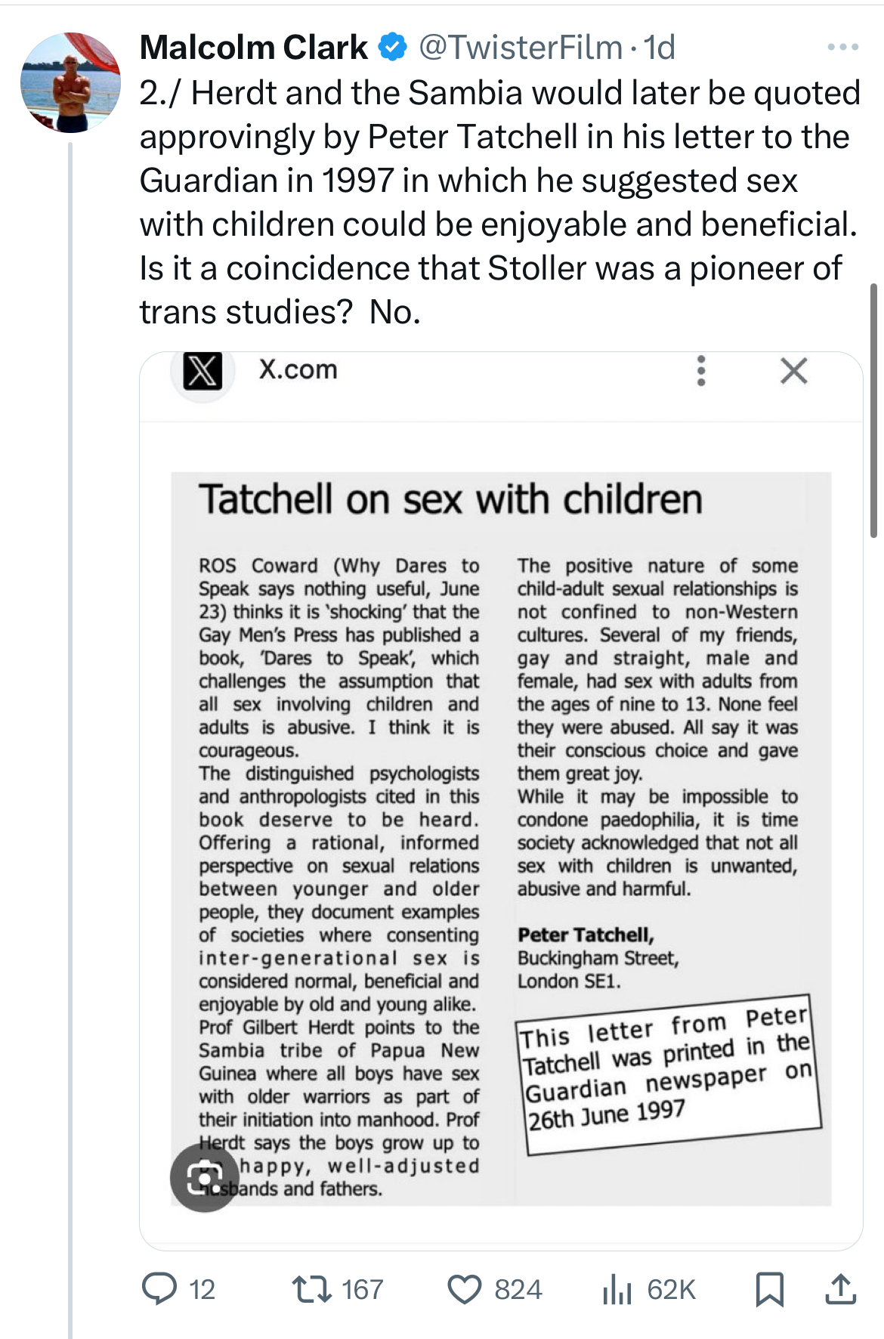Screen dimensions: 884x1339
Task: Open the X.com card vertical dots menu
Action: pyautogui.click(x=701, y=371)
